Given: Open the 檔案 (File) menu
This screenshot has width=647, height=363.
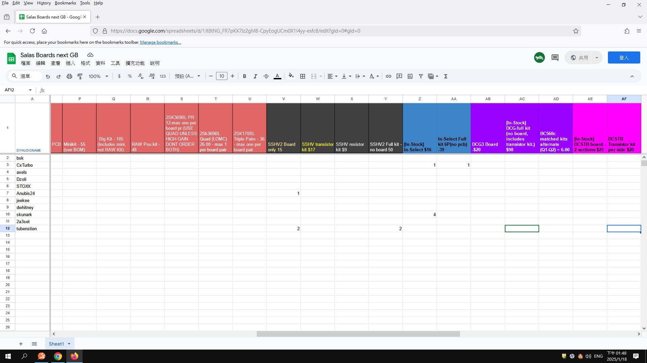Looking at the screenshot, I should (26, 63).
